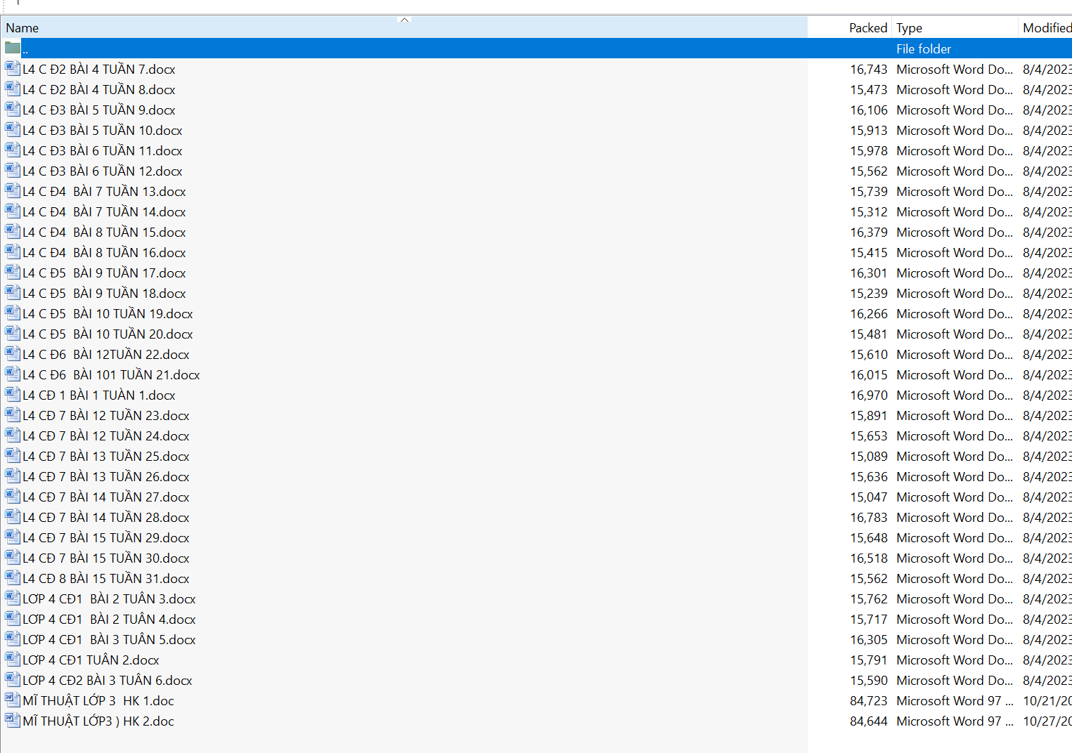Click Word icon of L4 C Đ4 BÀI 8 TUẦN 16.docx
1072x753 pixels.
click(13, 251)
